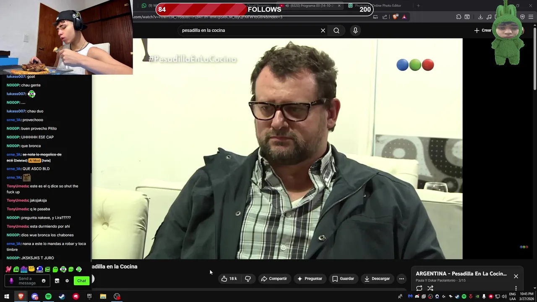Open the ENG LAA language indicator
537x302 pixels.
[x=513, y=297]
